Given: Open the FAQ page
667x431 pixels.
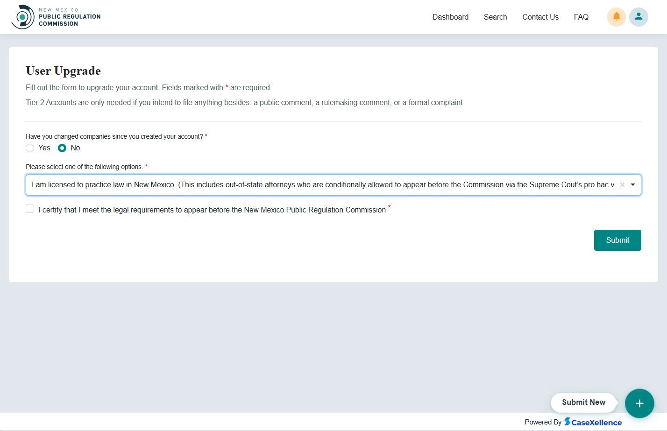Looking at the screenshot, I should pos(581,17).
